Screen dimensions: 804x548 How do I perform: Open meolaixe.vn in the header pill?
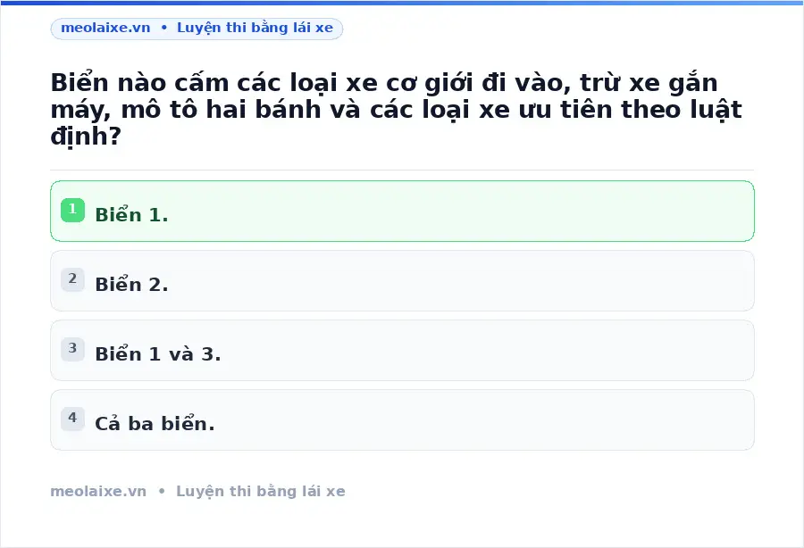click(x=105, y=28)
